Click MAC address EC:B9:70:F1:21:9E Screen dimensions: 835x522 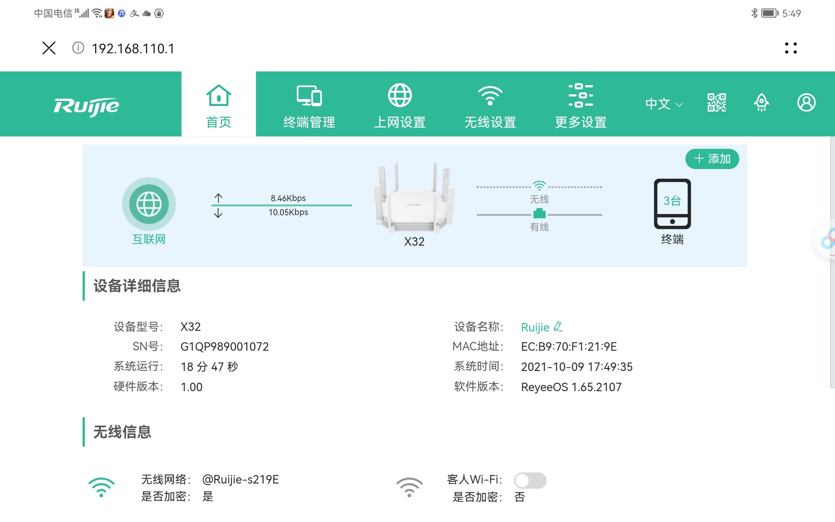[x=569, y=346]
